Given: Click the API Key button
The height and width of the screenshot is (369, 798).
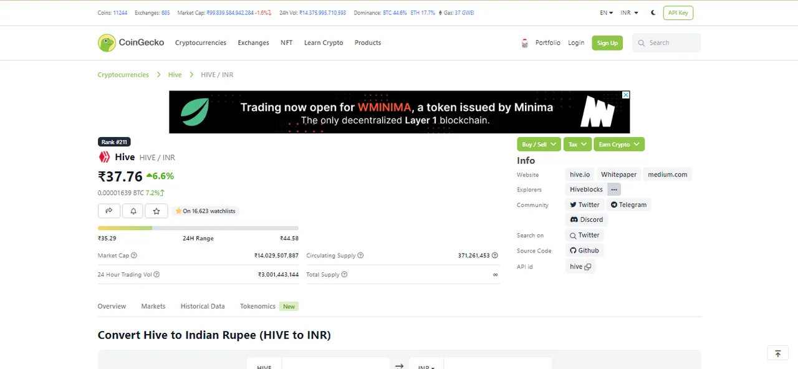Looking at the screenshot, I should [678, 12].
